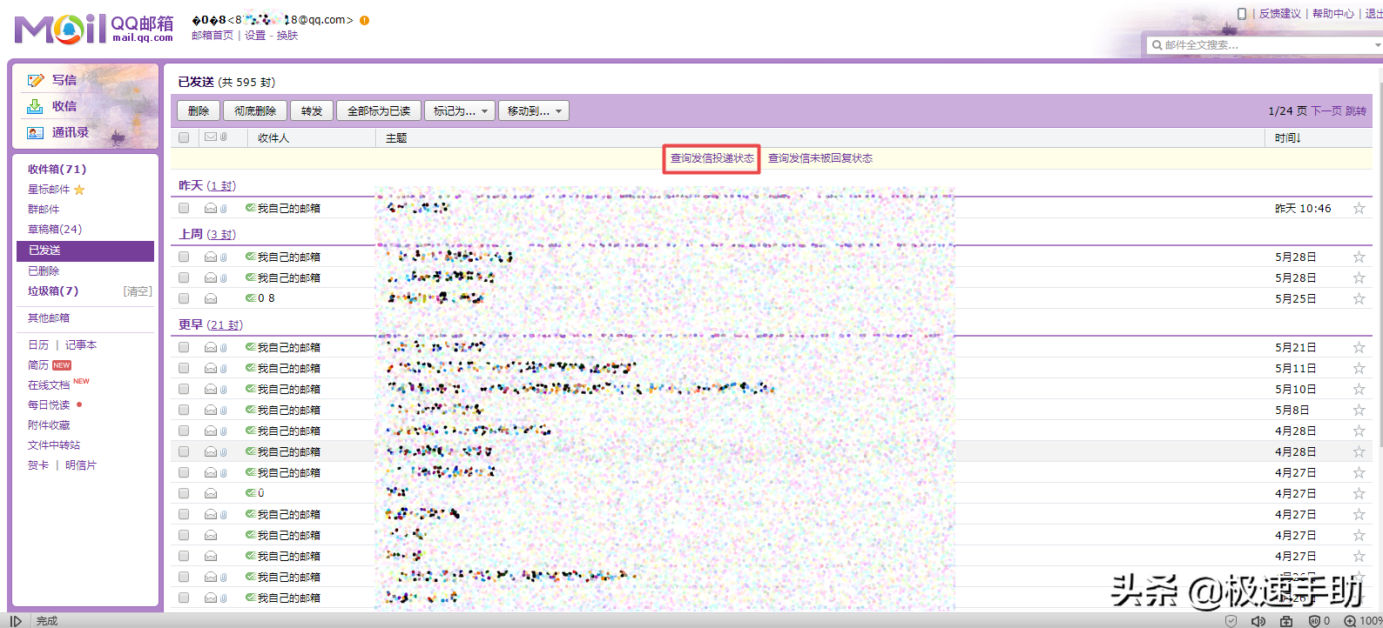Expand the 移动到... dropdown
This screenshot has width=1383, height=628.
534,110
